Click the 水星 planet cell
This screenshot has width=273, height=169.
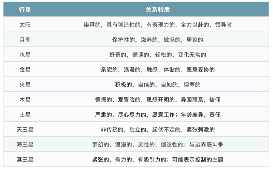[25, 55]
